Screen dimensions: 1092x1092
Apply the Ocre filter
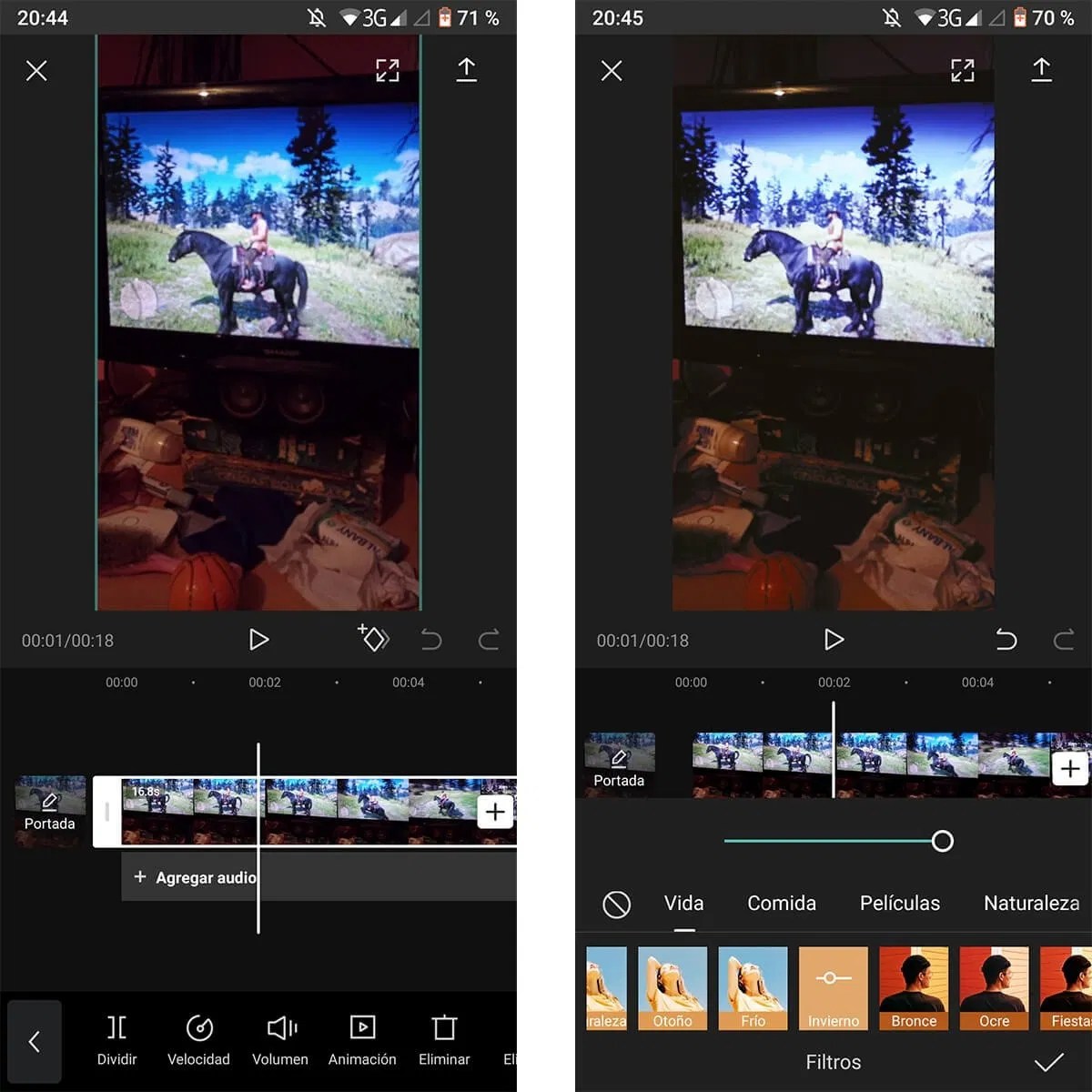pyautogui.click(x=994, y=988)
